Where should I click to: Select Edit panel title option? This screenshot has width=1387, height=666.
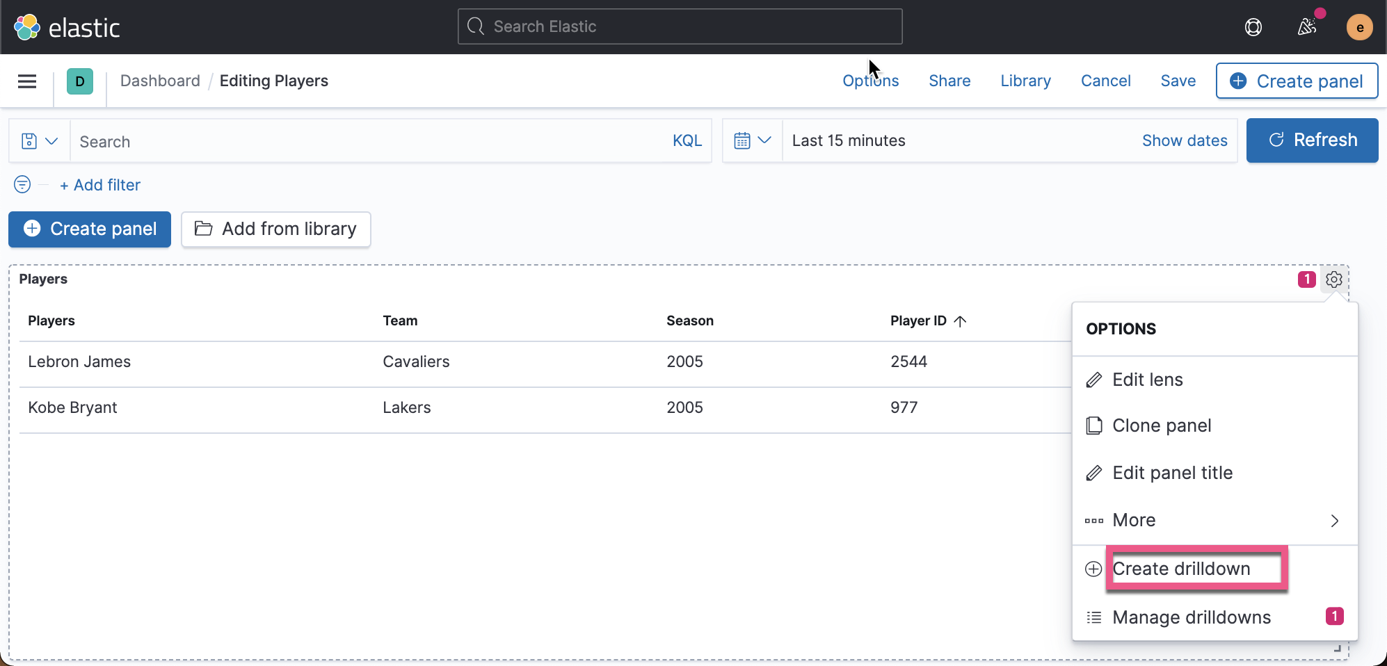point(1214,473)
